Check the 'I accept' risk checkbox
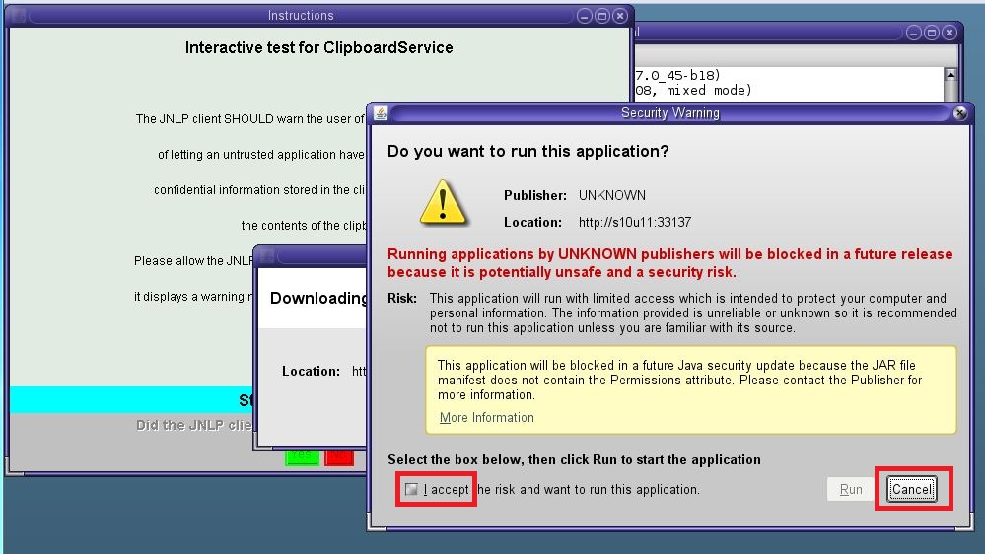 coord(411,490)
